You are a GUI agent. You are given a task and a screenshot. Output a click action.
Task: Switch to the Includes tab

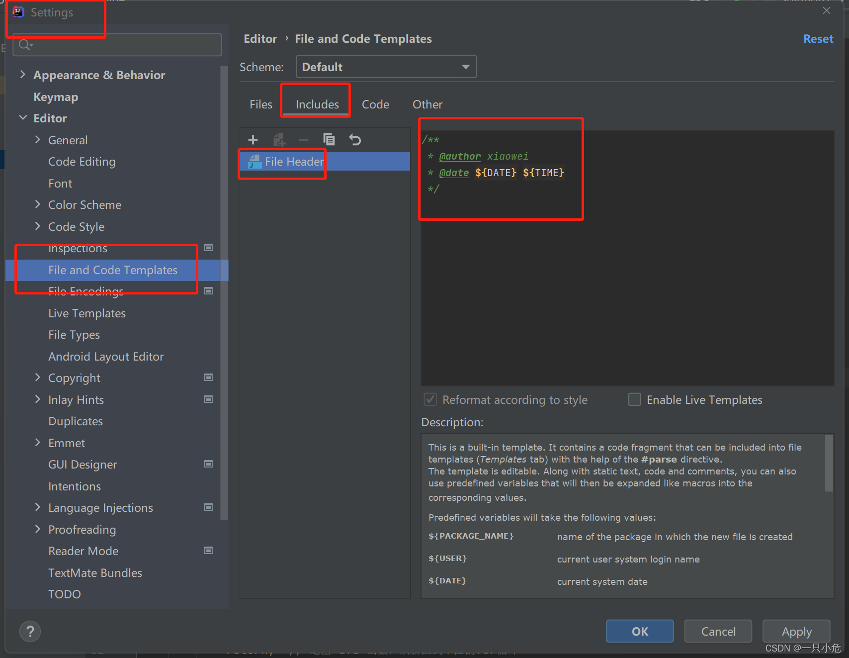(317, 104)
